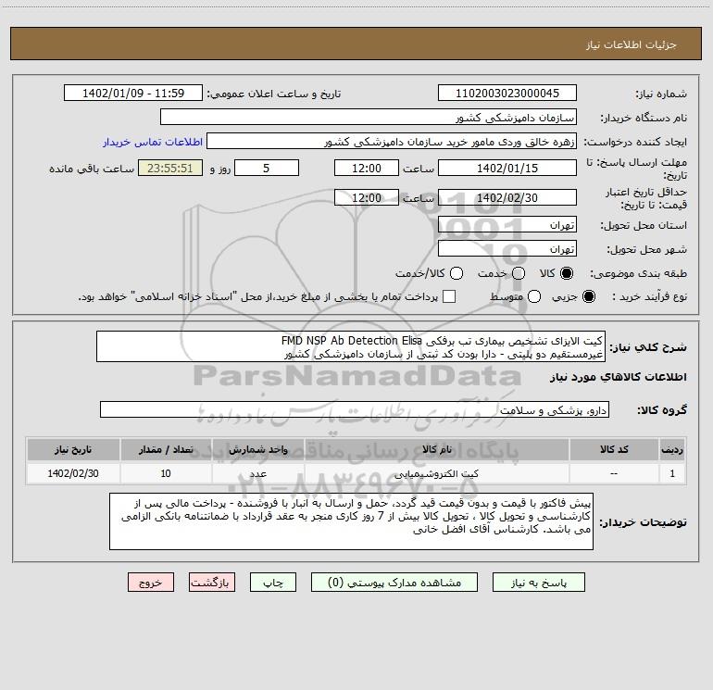This screenshot has width=713, height=690.
Task: Click the goods group field دارو، پزشکی و سلامت
Action: point(355,409)
